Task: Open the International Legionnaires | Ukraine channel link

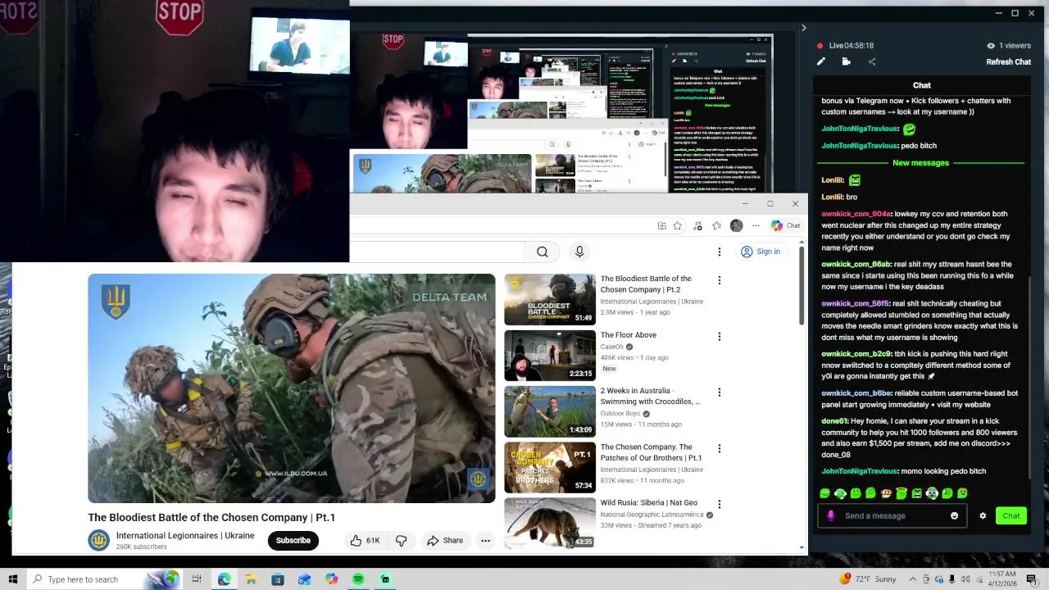Action: click(x=185, y=536)
